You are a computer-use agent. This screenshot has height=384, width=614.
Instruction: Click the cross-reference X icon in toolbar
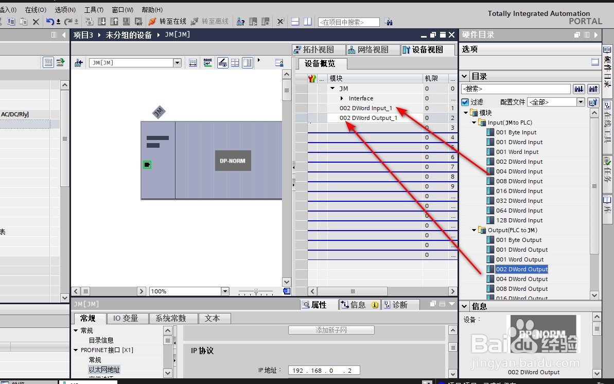(x=280, y=22)
